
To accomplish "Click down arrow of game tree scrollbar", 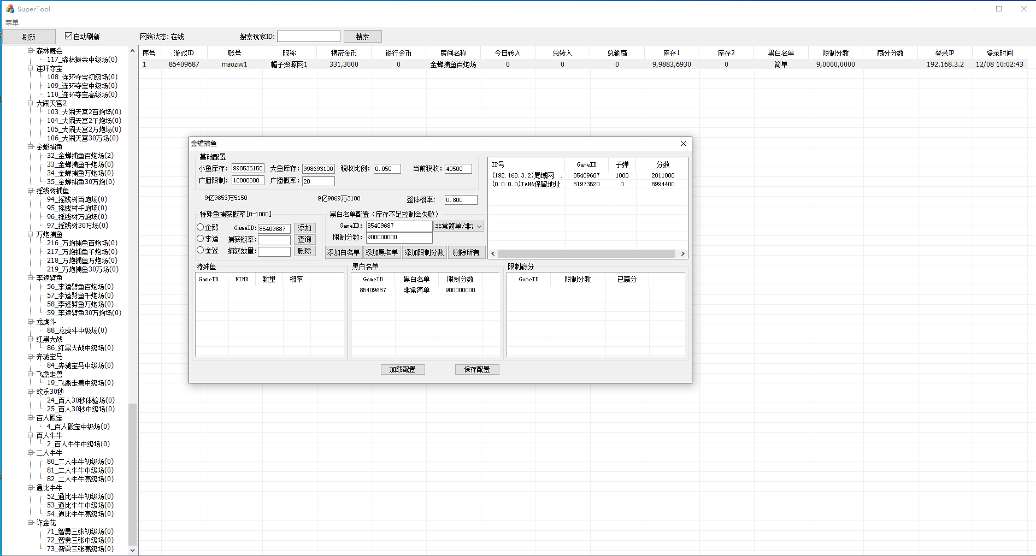I will point(132,550).
